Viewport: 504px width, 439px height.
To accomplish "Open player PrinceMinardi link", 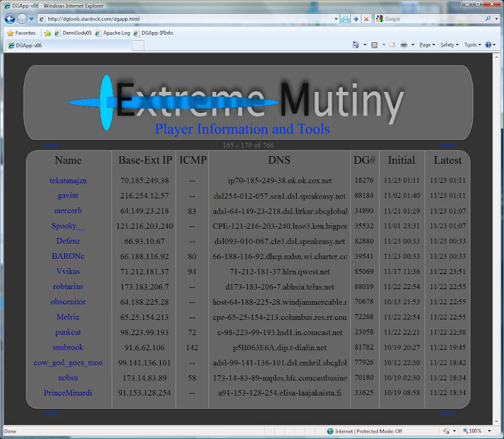I will 68,393.
